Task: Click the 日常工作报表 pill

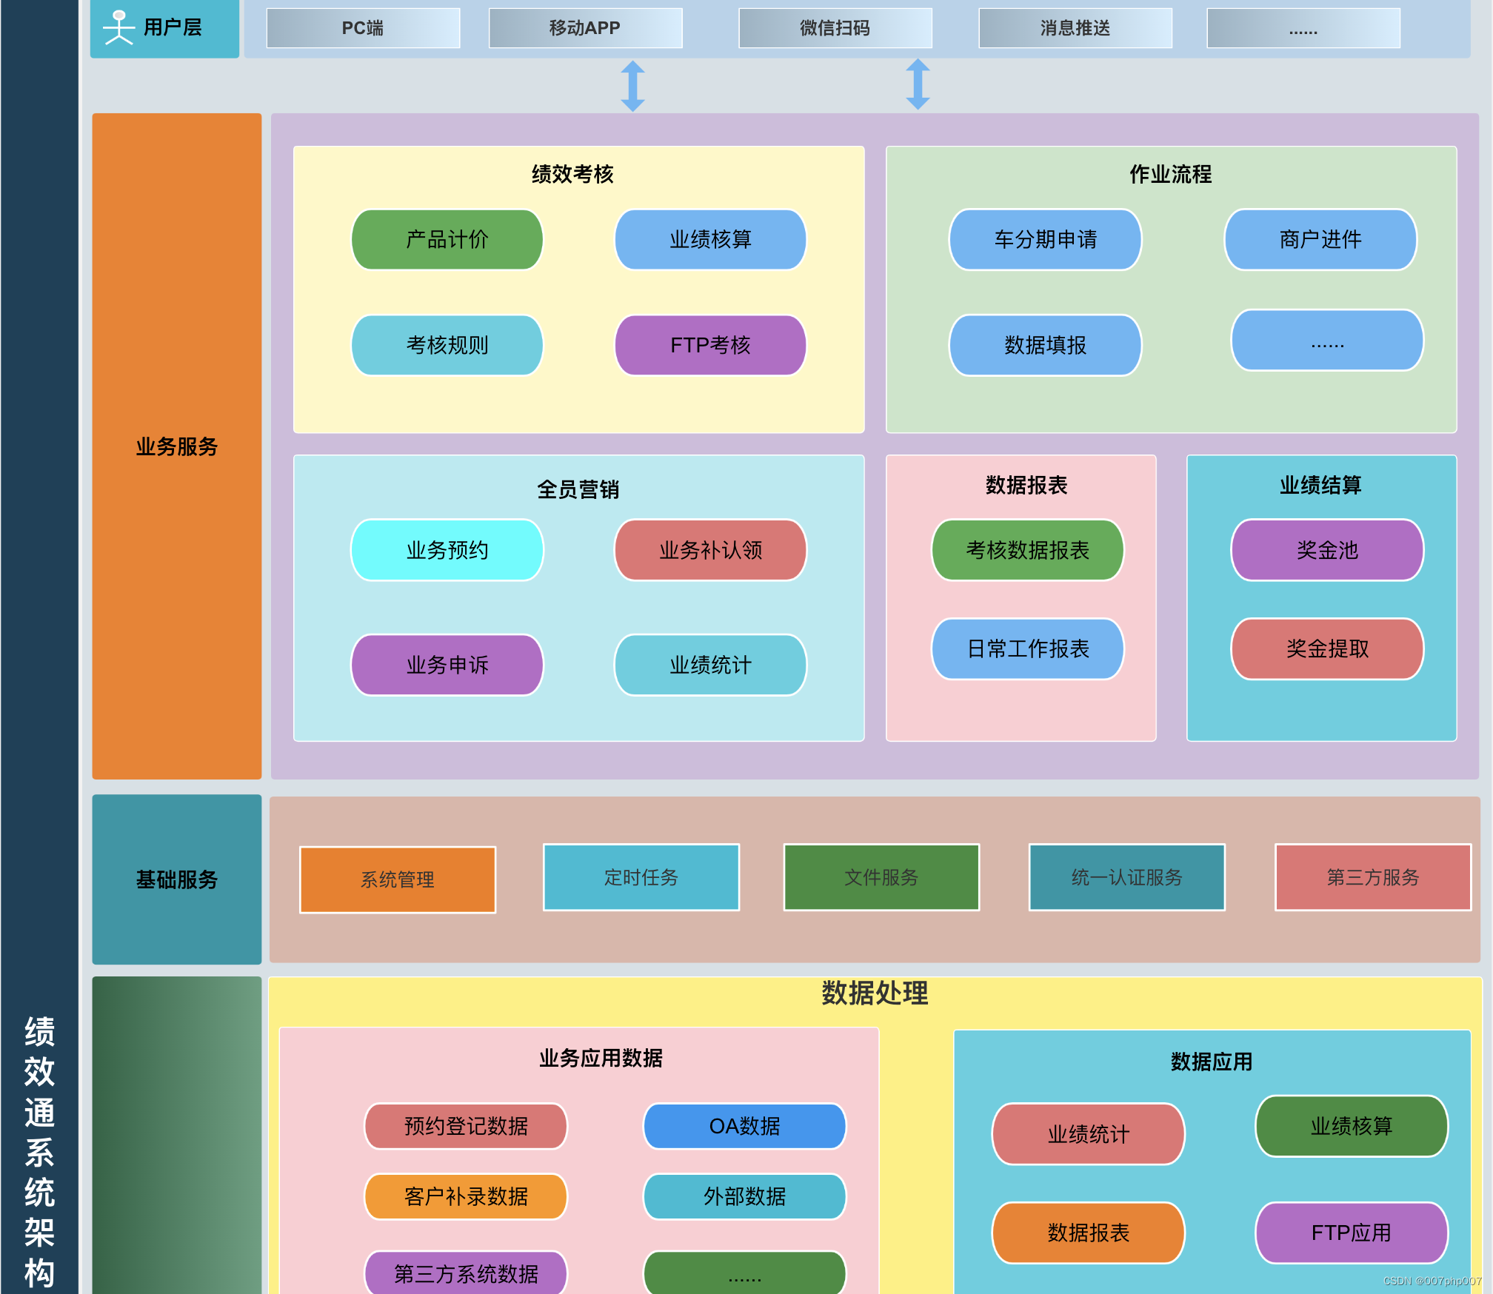Action: click(1028, 649)
